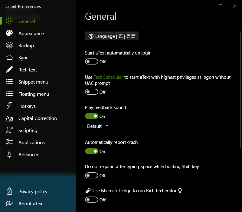Click the Scripting scroll icon
242x212 pixels.
click(9, 130)
